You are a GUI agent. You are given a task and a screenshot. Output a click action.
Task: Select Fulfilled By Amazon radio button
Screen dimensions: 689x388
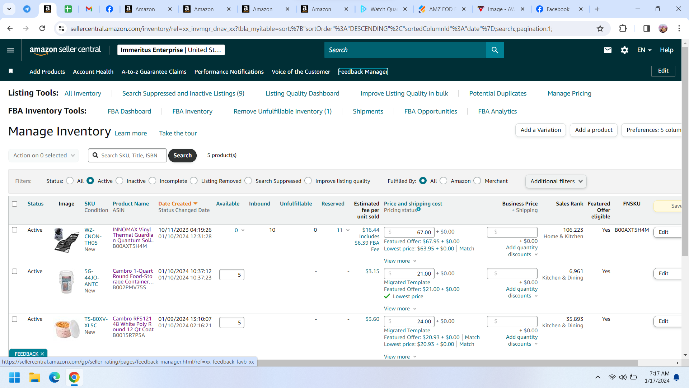point(444,181)
